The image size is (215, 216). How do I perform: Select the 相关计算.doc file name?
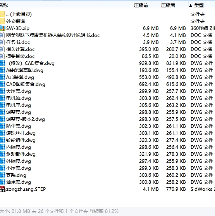(x=20, y=49)
